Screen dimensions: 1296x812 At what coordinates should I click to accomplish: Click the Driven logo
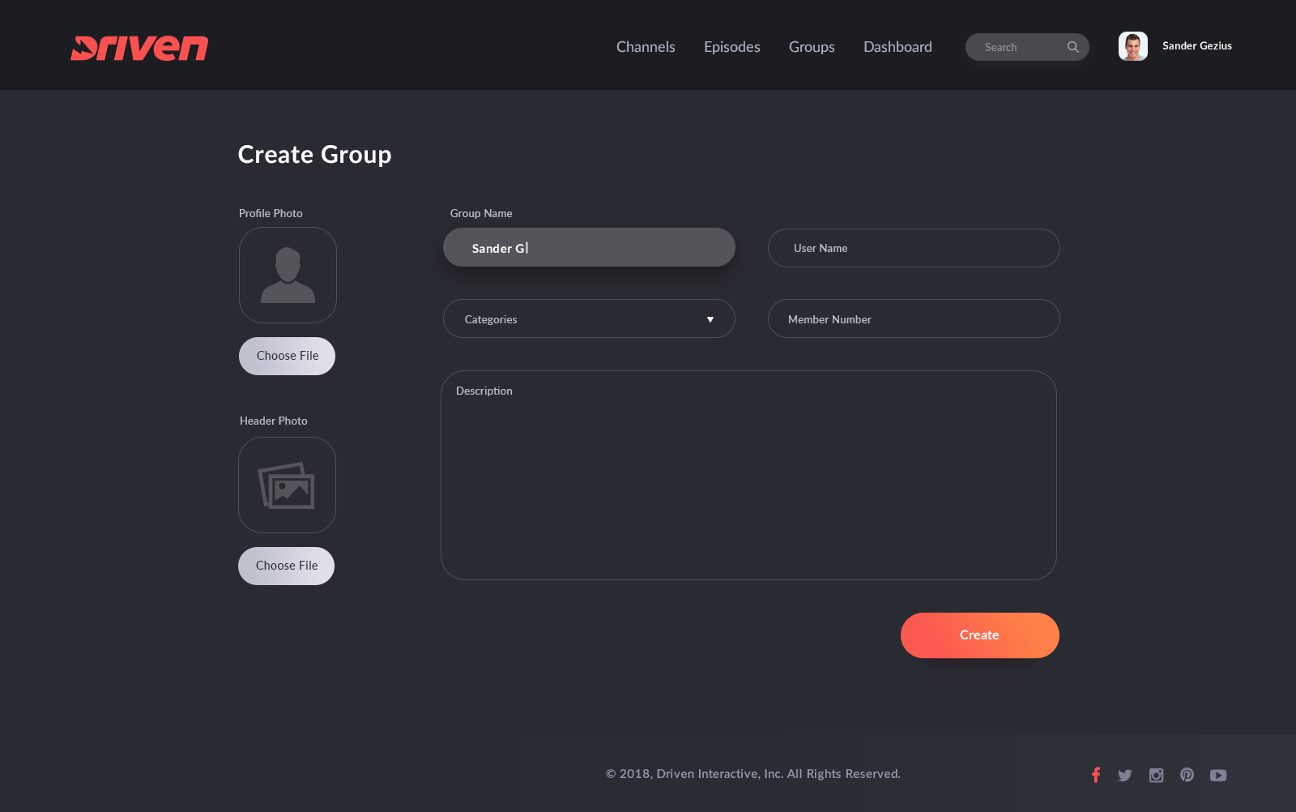click(x=139, y=48)
